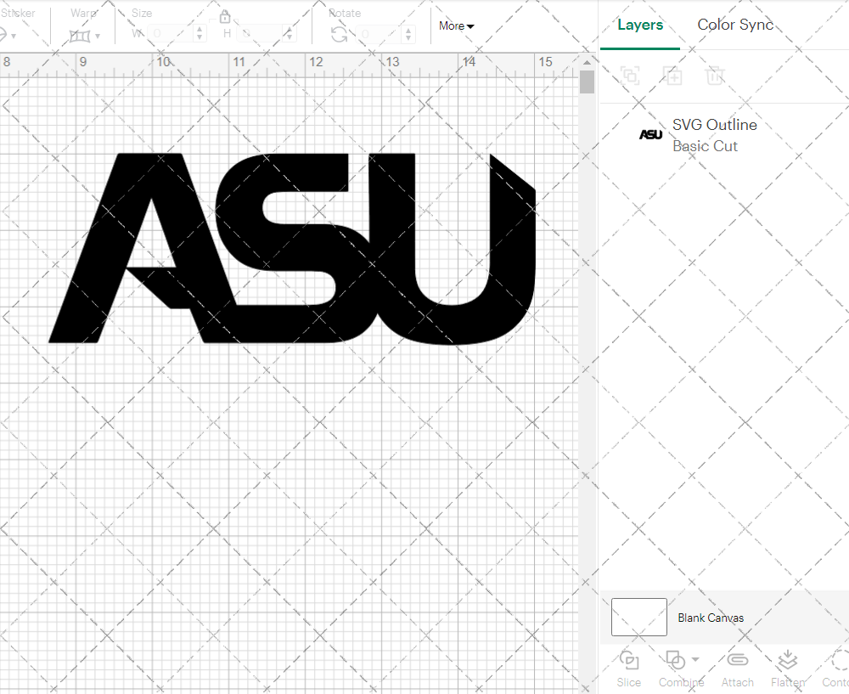Select the Slice tool

[x=628, y=667]
